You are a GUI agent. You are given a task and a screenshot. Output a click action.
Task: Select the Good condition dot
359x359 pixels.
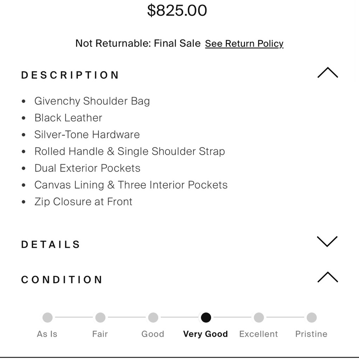[x=153, y=317]
